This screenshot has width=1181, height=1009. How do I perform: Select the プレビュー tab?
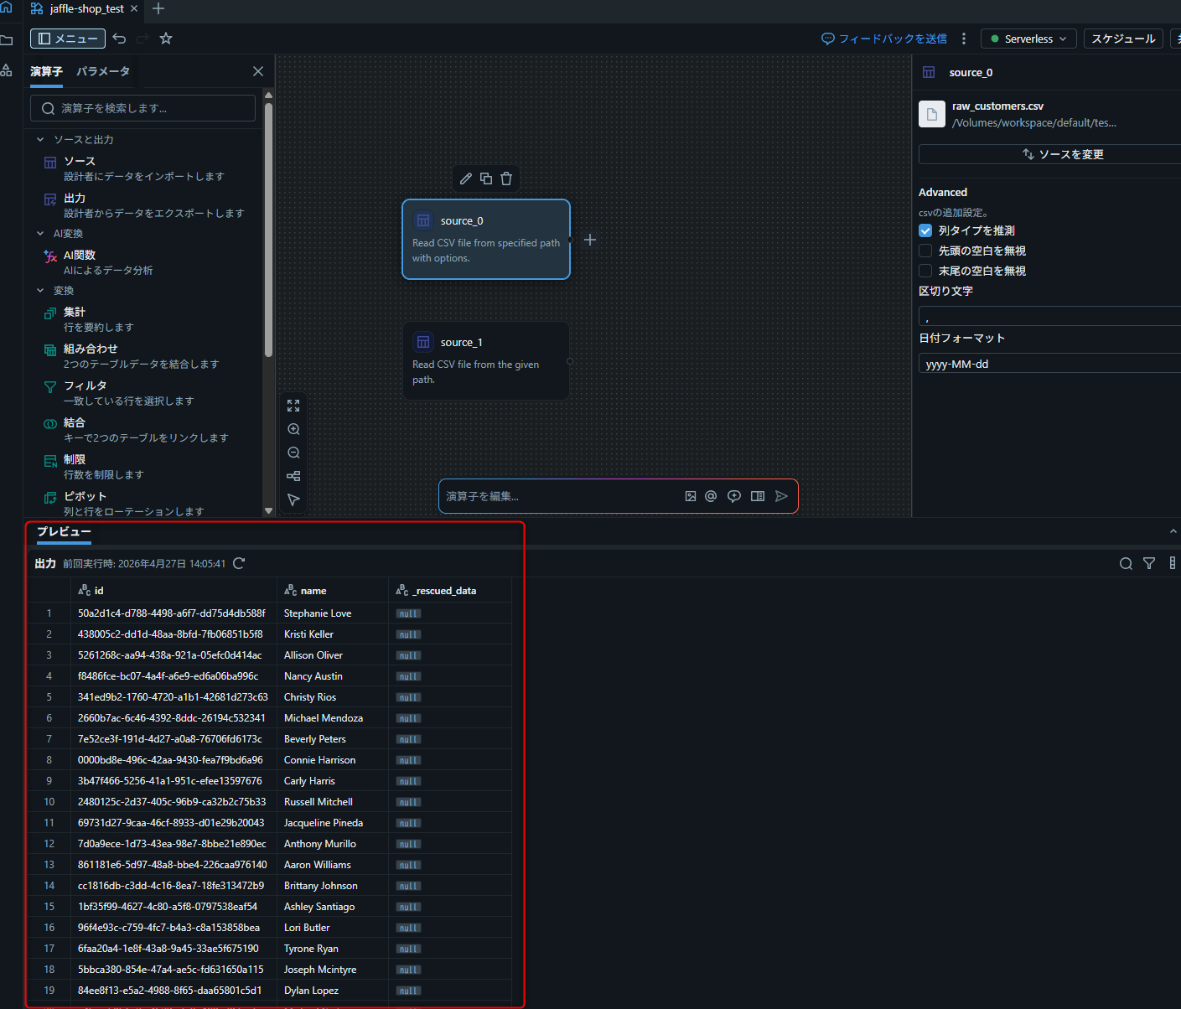pyautogui.click(x=64, y=531)
